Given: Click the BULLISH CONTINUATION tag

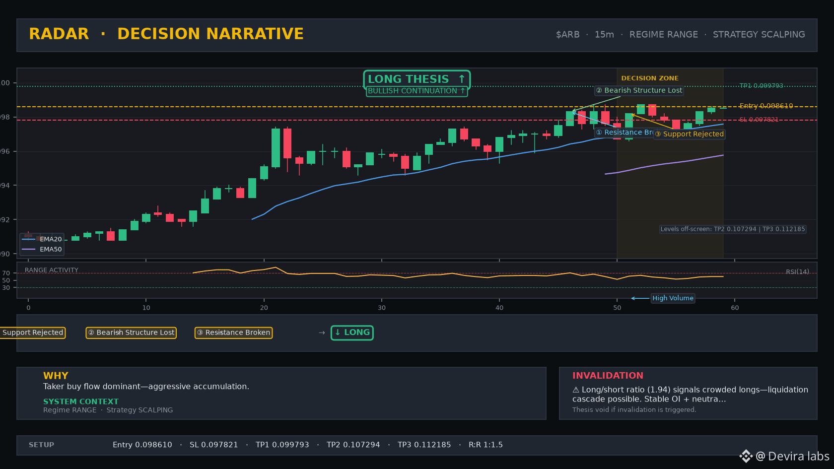Looking at the screenshot, I should pos(417,91).
